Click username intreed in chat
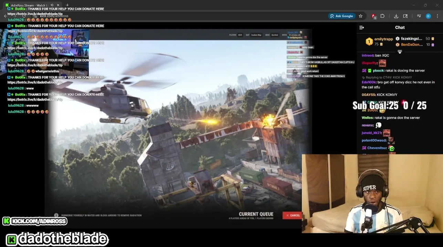 [x=368, y=56]
